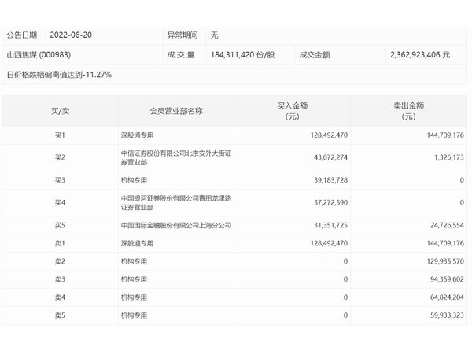Select 深股通专用 in the 买1 row
Image resolution: width=472 pixels, height=354 pixels.
(127, 135)
